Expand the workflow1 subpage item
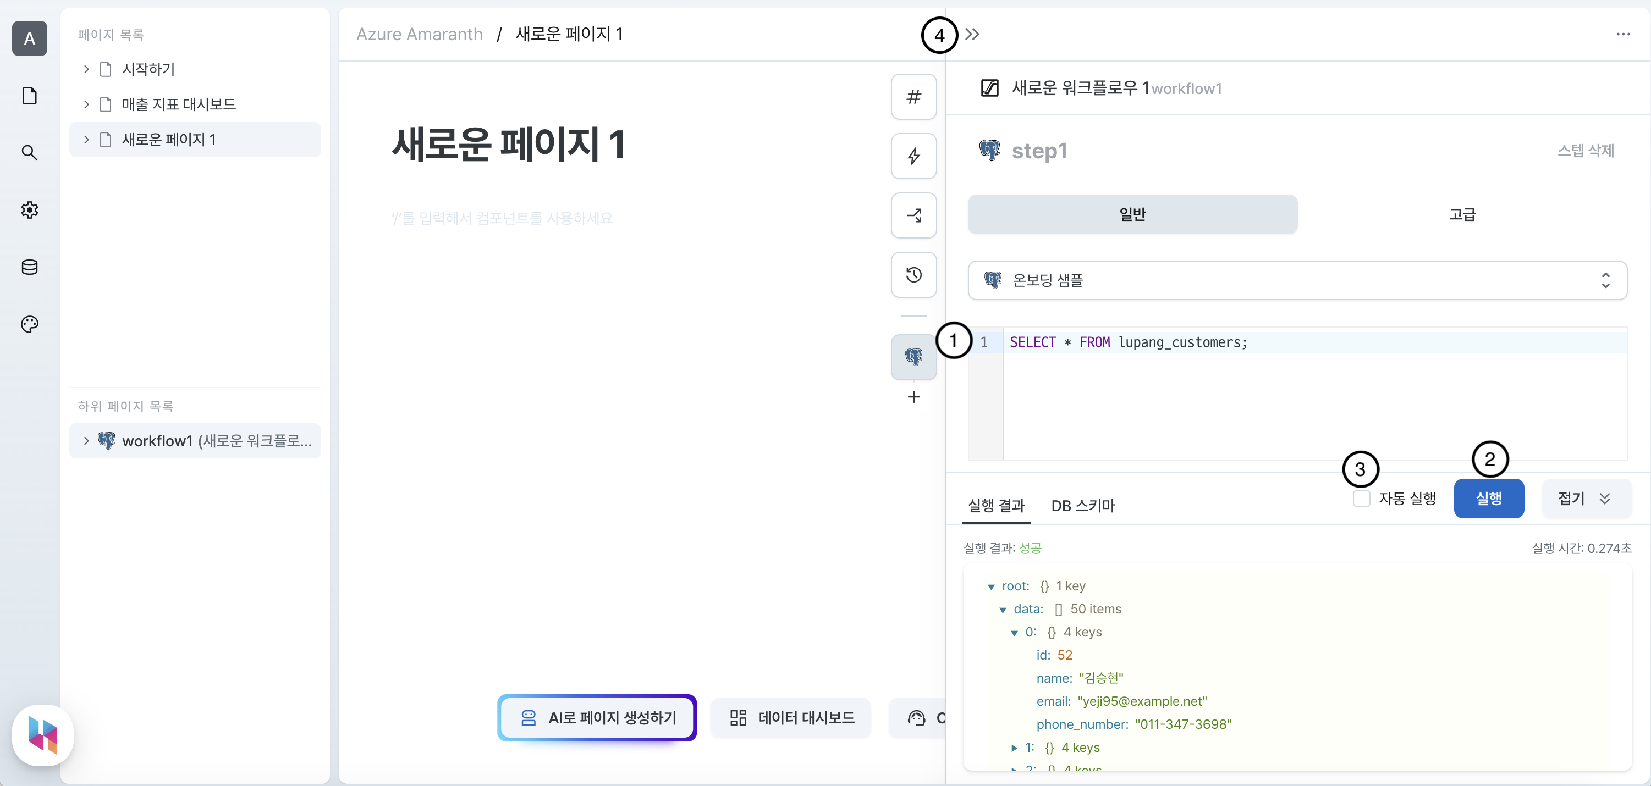The width and height of the screenshot is (1651, 786). pyautogui.click(x=86, y=441)
